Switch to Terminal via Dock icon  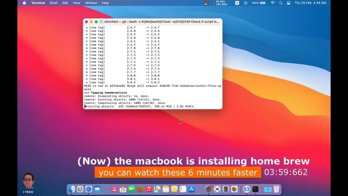[255, 189]
